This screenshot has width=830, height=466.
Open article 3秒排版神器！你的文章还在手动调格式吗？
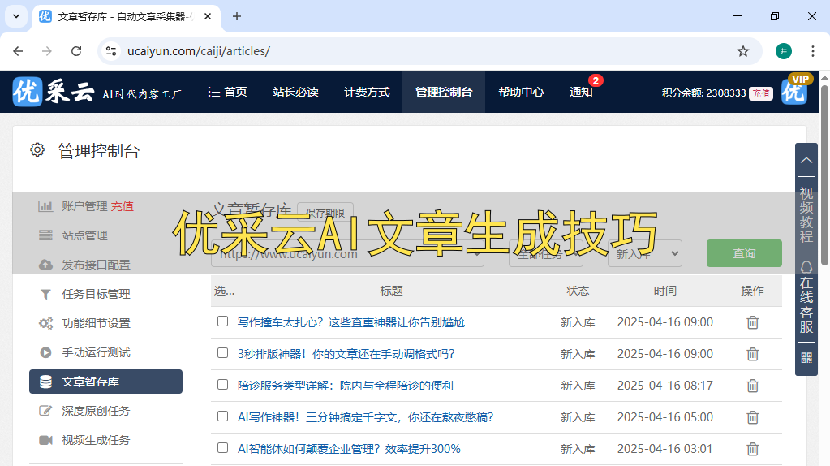click(346, 354)
